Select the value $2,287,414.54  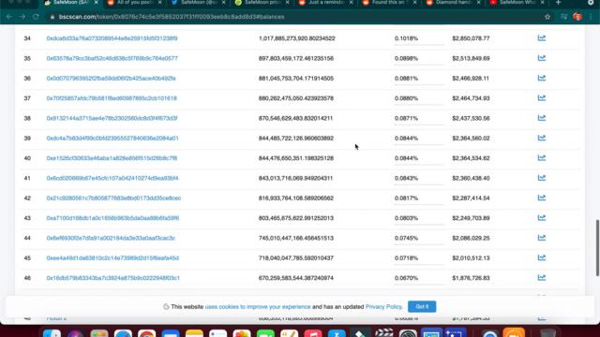coord(471,198)
